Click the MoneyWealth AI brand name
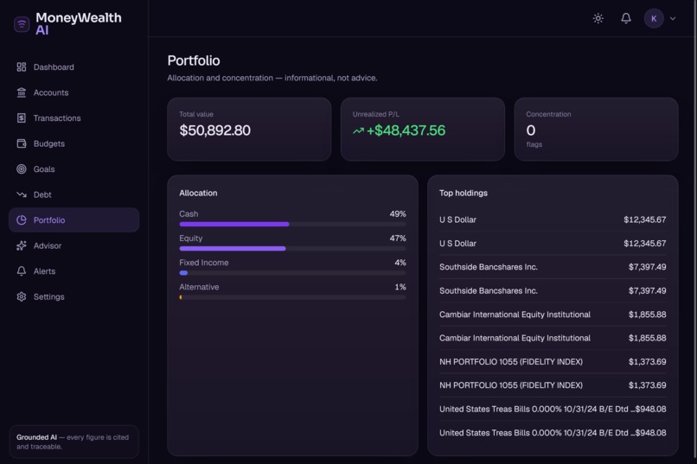This screenshot has width=697, height=464. [78, 24]
